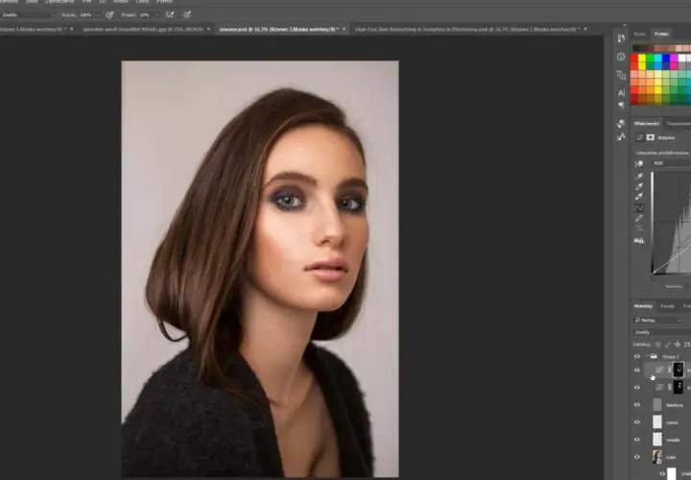The height and width of the screenshot is (480, 691).
Task: Pick the bright yellow swatch in top row
Action: (642, 58)
